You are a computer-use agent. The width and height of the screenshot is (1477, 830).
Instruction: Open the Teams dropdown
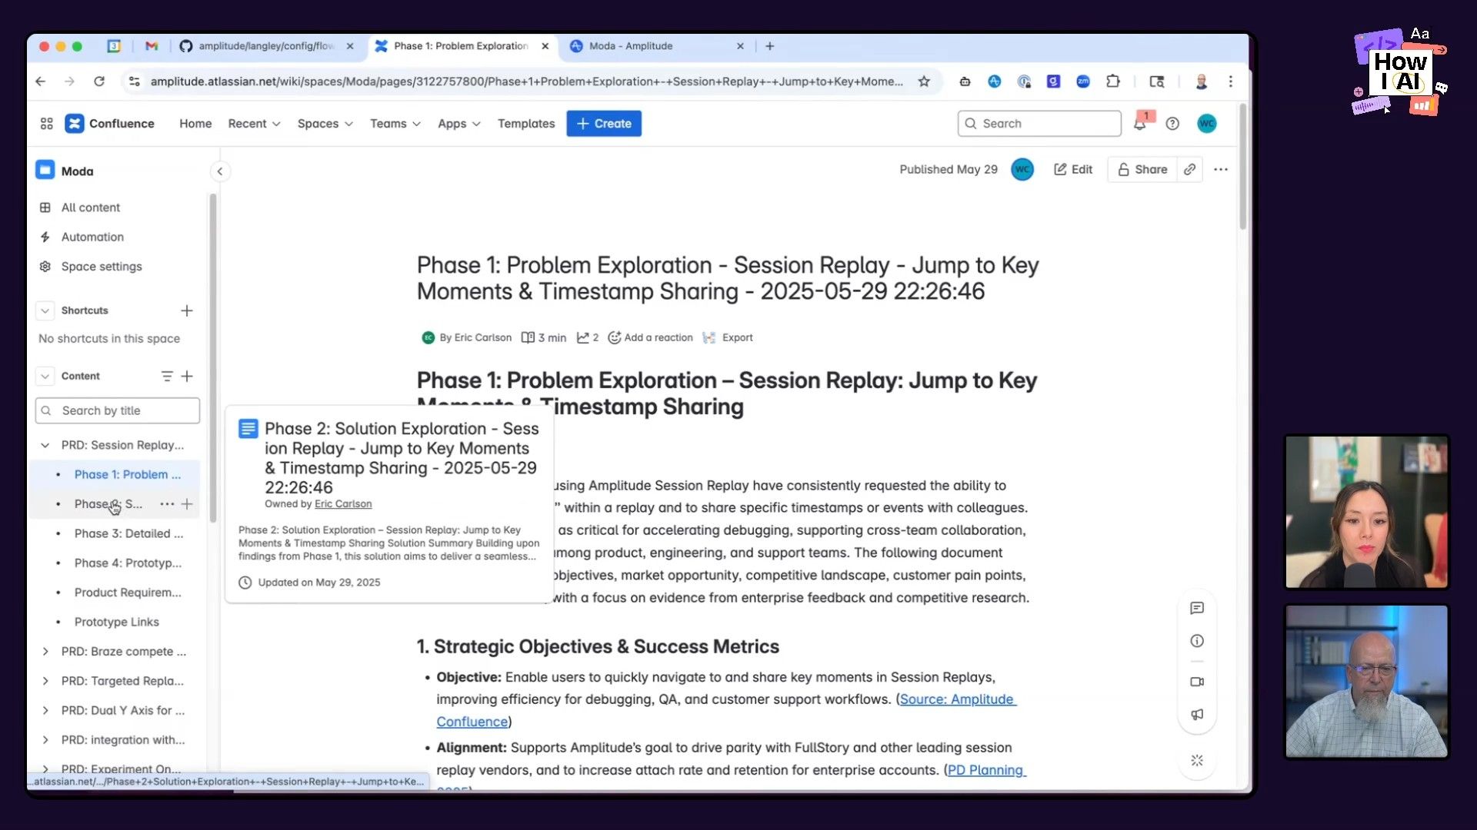(395, 124)
